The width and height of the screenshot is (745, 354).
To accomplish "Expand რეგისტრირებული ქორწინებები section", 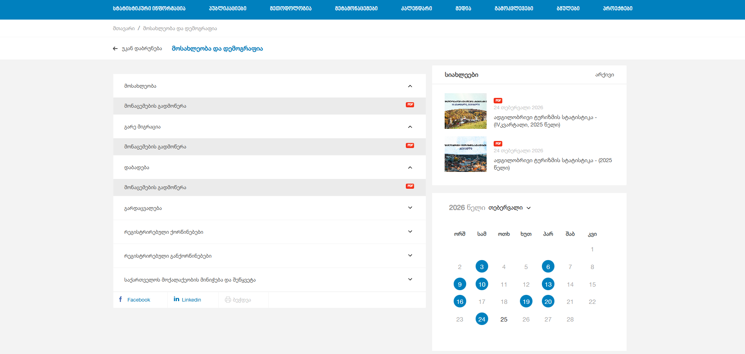I will pyautogui.click(x=410, y=232).
